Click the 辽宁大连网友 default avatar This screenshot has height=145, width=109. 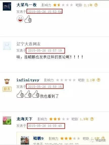pyautogui.click(x=7, y=46)
